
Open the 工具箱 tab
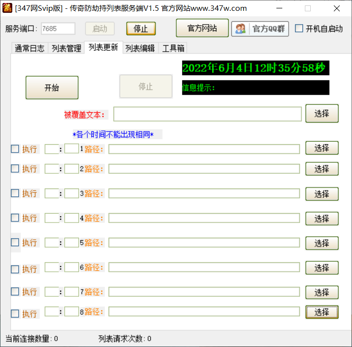pyautogui.click(x=173, y=48)
